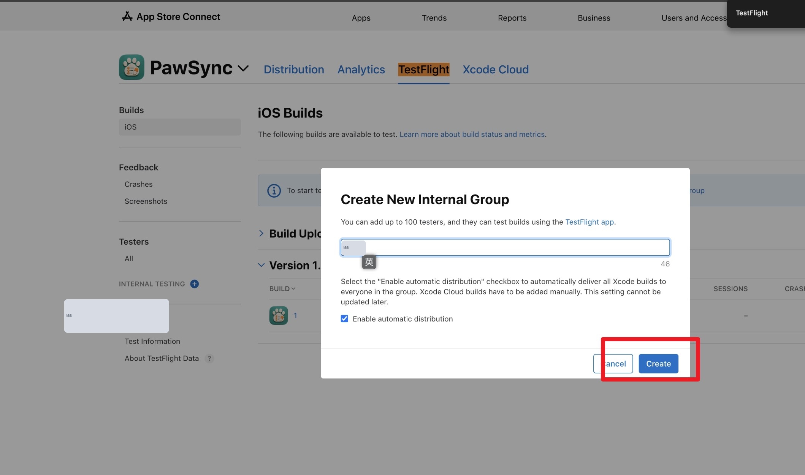Expand the Build Uploads section
805x475 pixels.
(x=261, y=233)
